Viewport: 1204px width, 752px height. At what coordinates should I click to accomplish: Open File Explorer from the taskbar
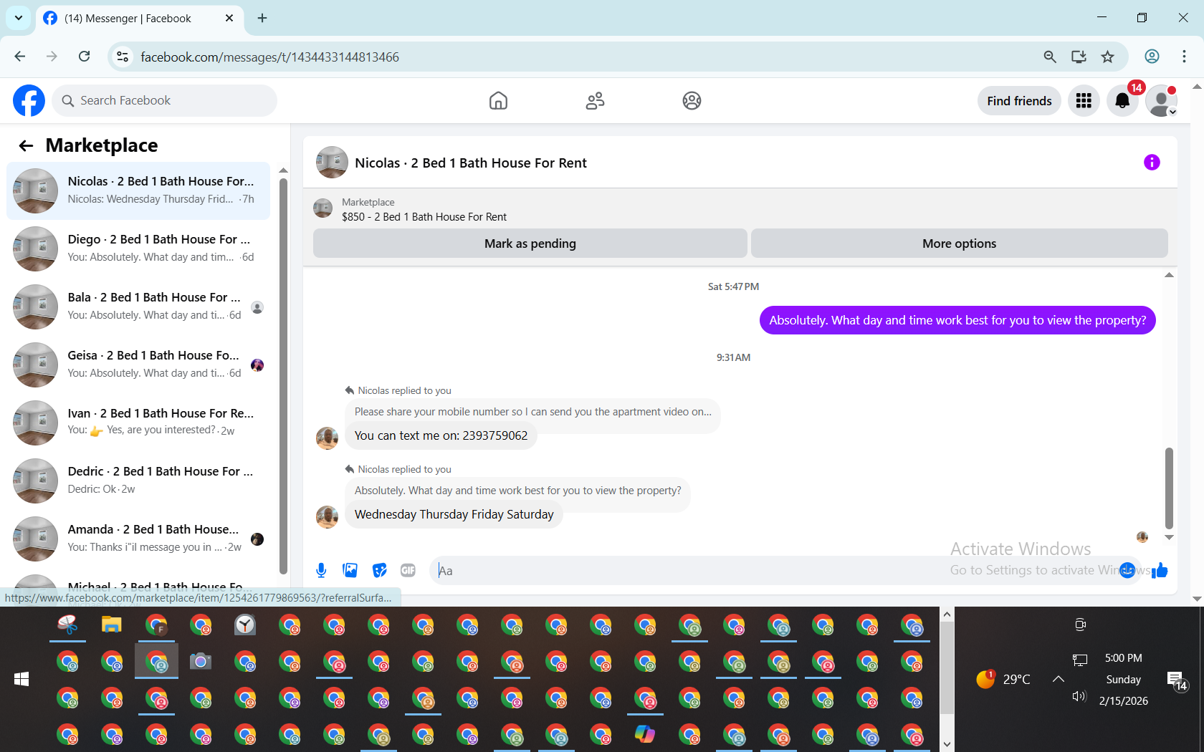(112, 625)
